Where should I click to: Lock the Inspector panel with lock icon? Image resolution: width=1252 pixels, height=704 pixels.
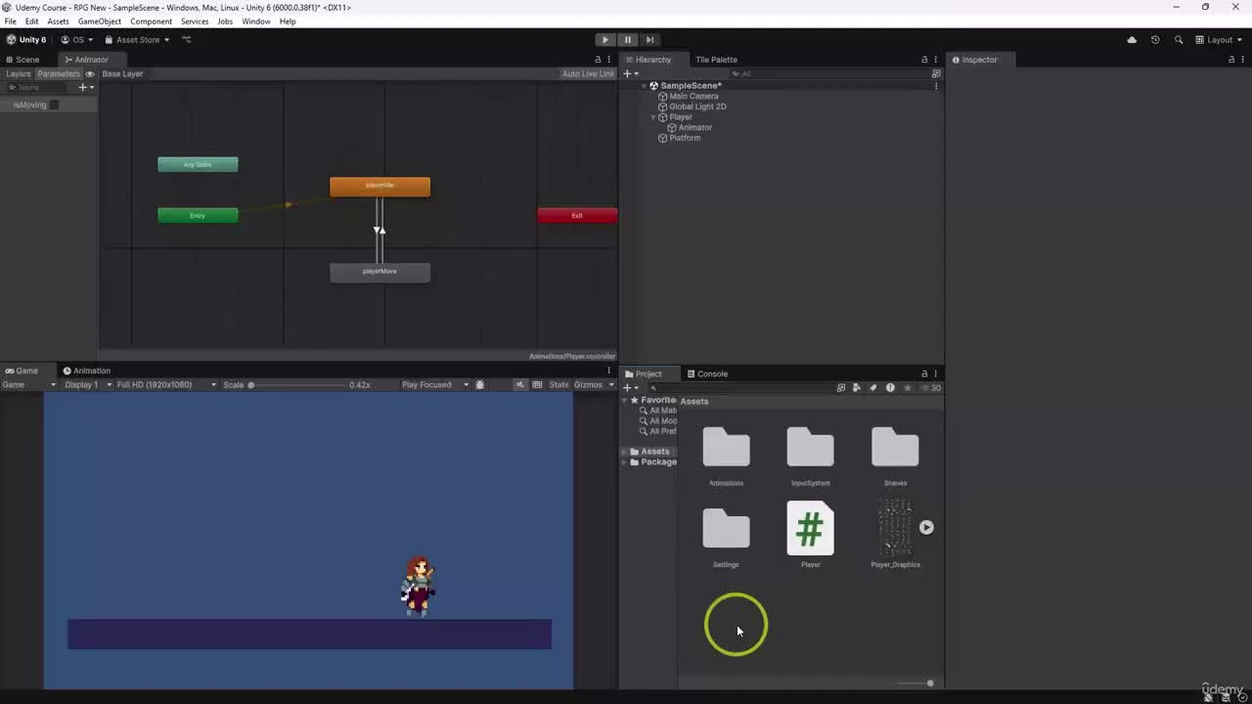pyautogui.click(x=1231, y=60)
